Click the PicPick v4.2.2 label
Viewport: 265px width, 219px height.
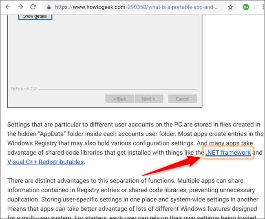point(24,89)
